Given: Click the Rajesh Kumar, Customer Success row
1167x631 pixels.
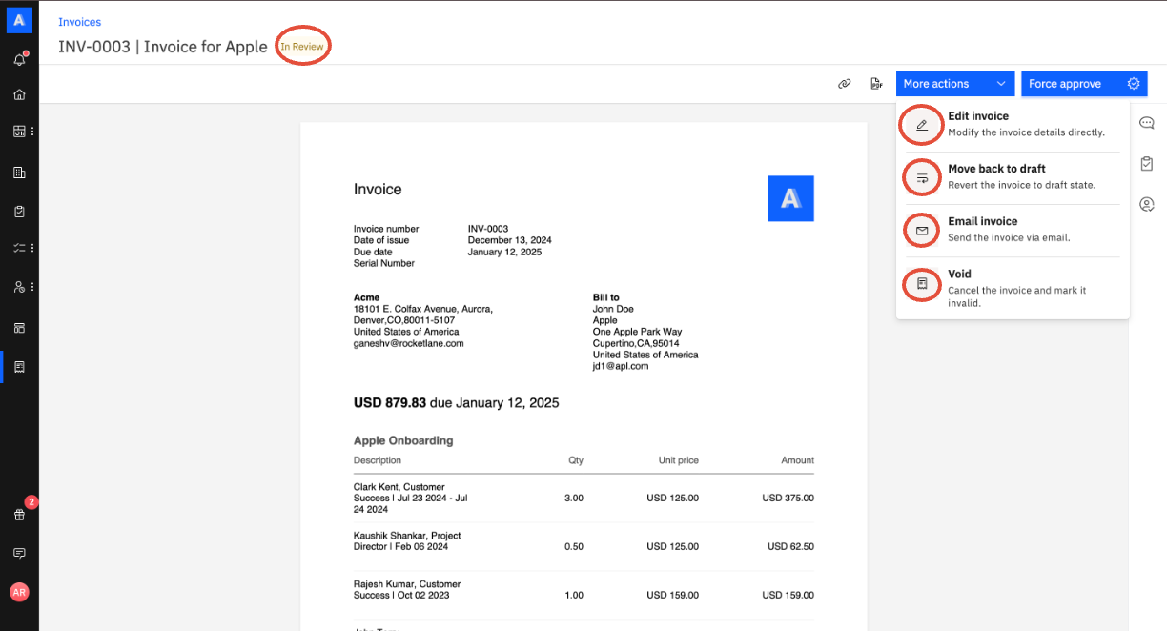Looking at the screenshot, I should (x=583, y=595).
